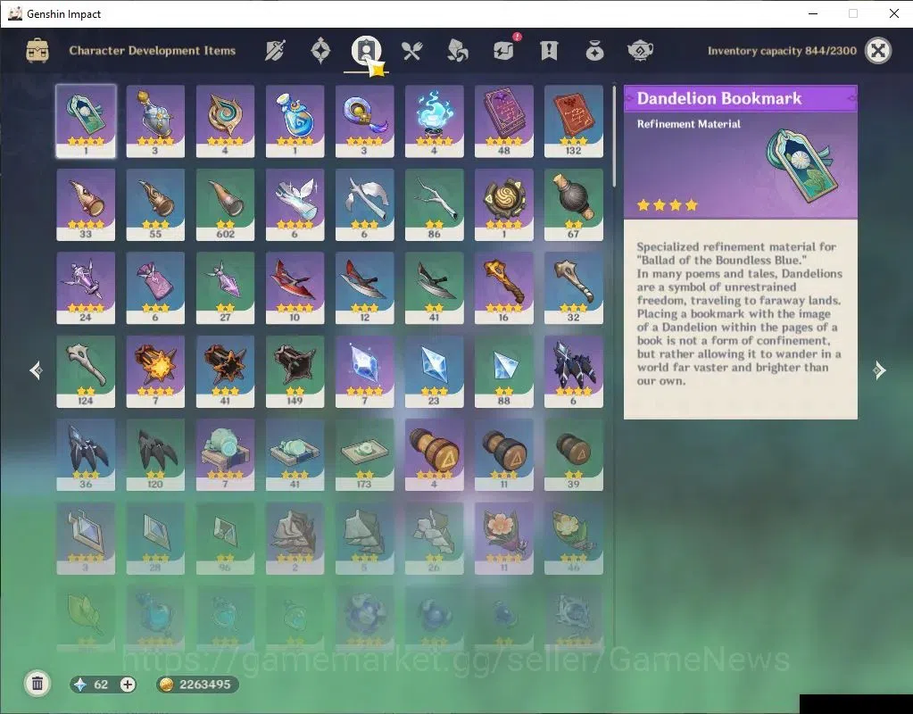Select the black flask item with count 67
Viewport: 913px width, 714px height.
(x=574, y=204)
